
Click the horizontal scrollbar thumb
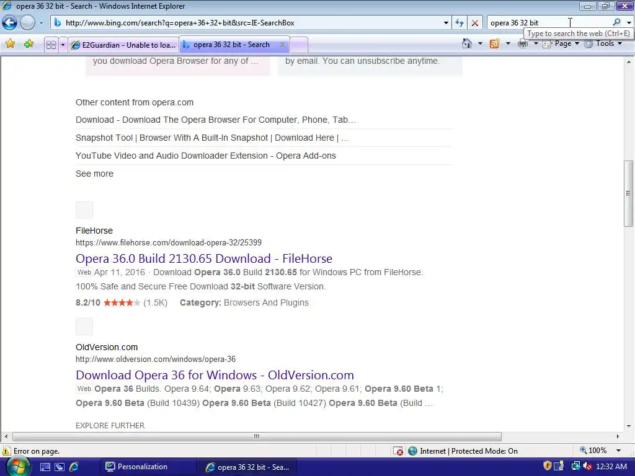pos(257,436)
